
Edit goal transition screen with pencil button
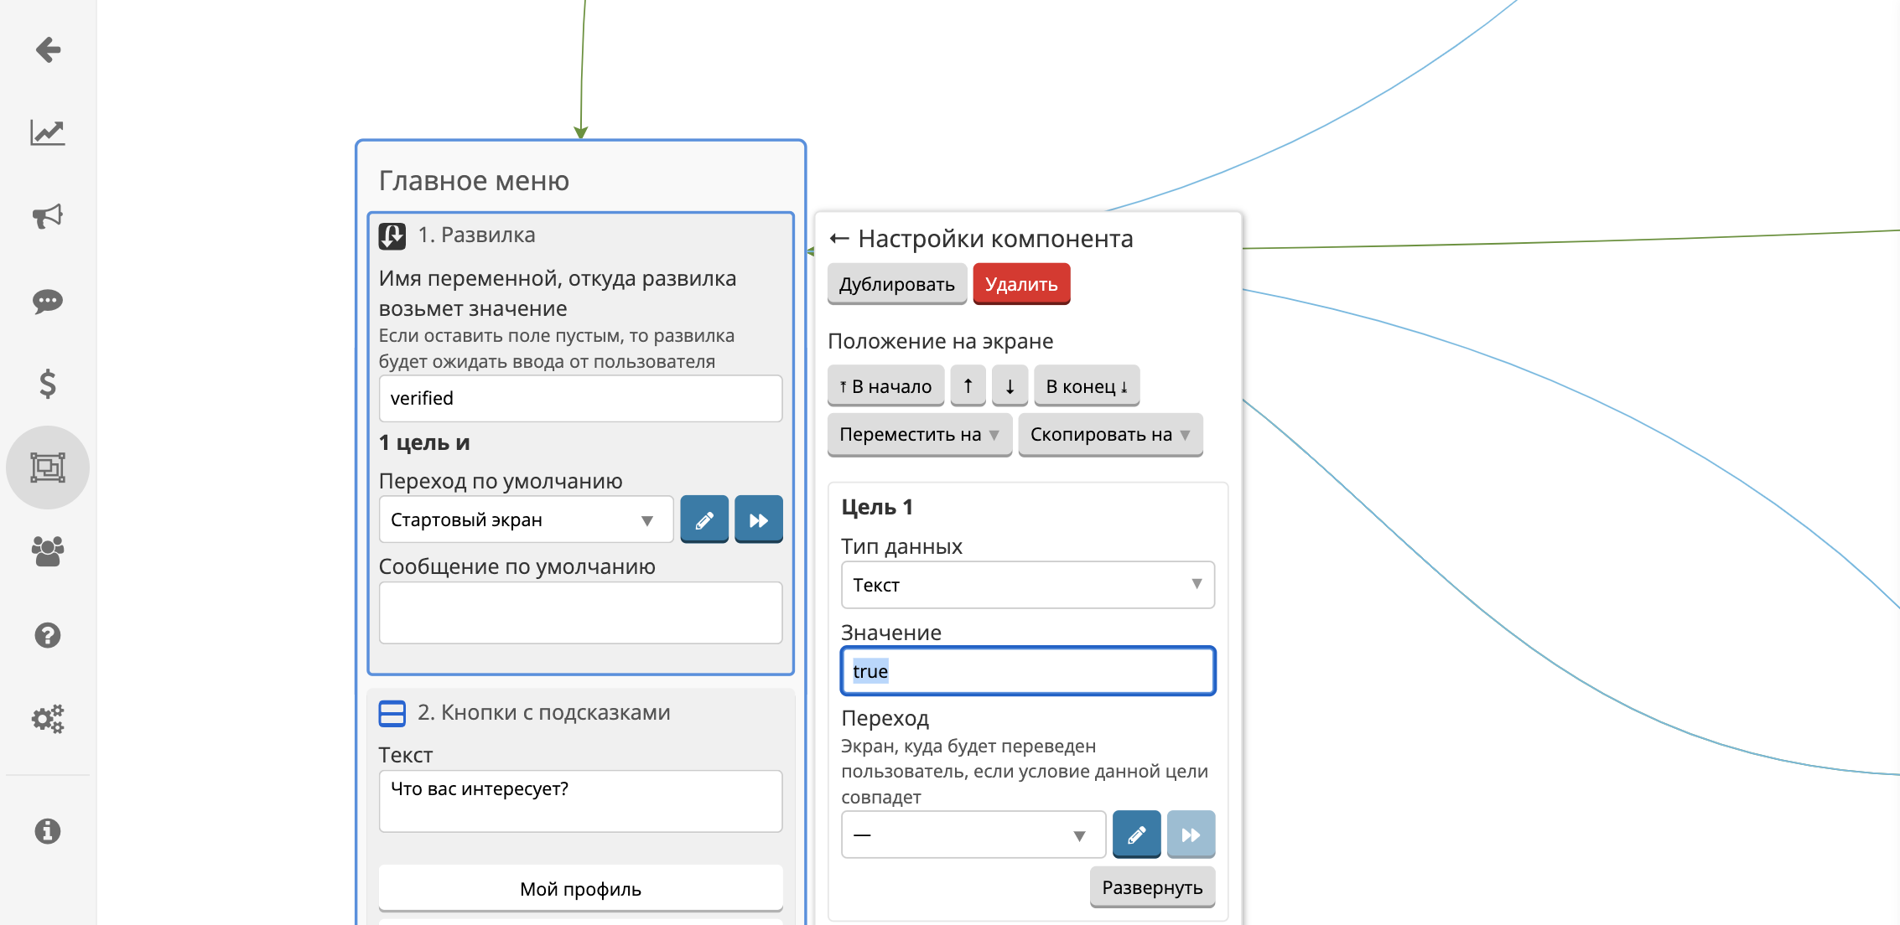[1137, 835]
